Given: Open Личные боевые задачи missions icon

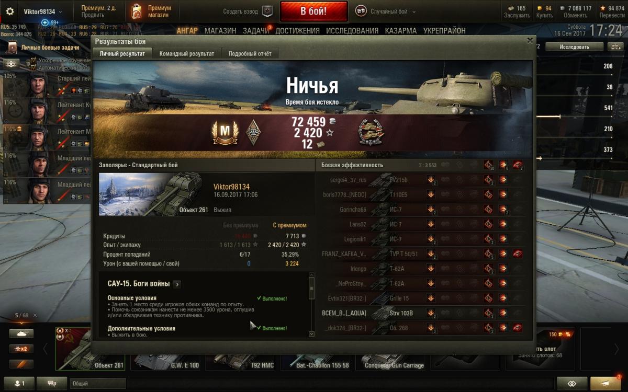Looking at the screenshot, I should [12, 48].
